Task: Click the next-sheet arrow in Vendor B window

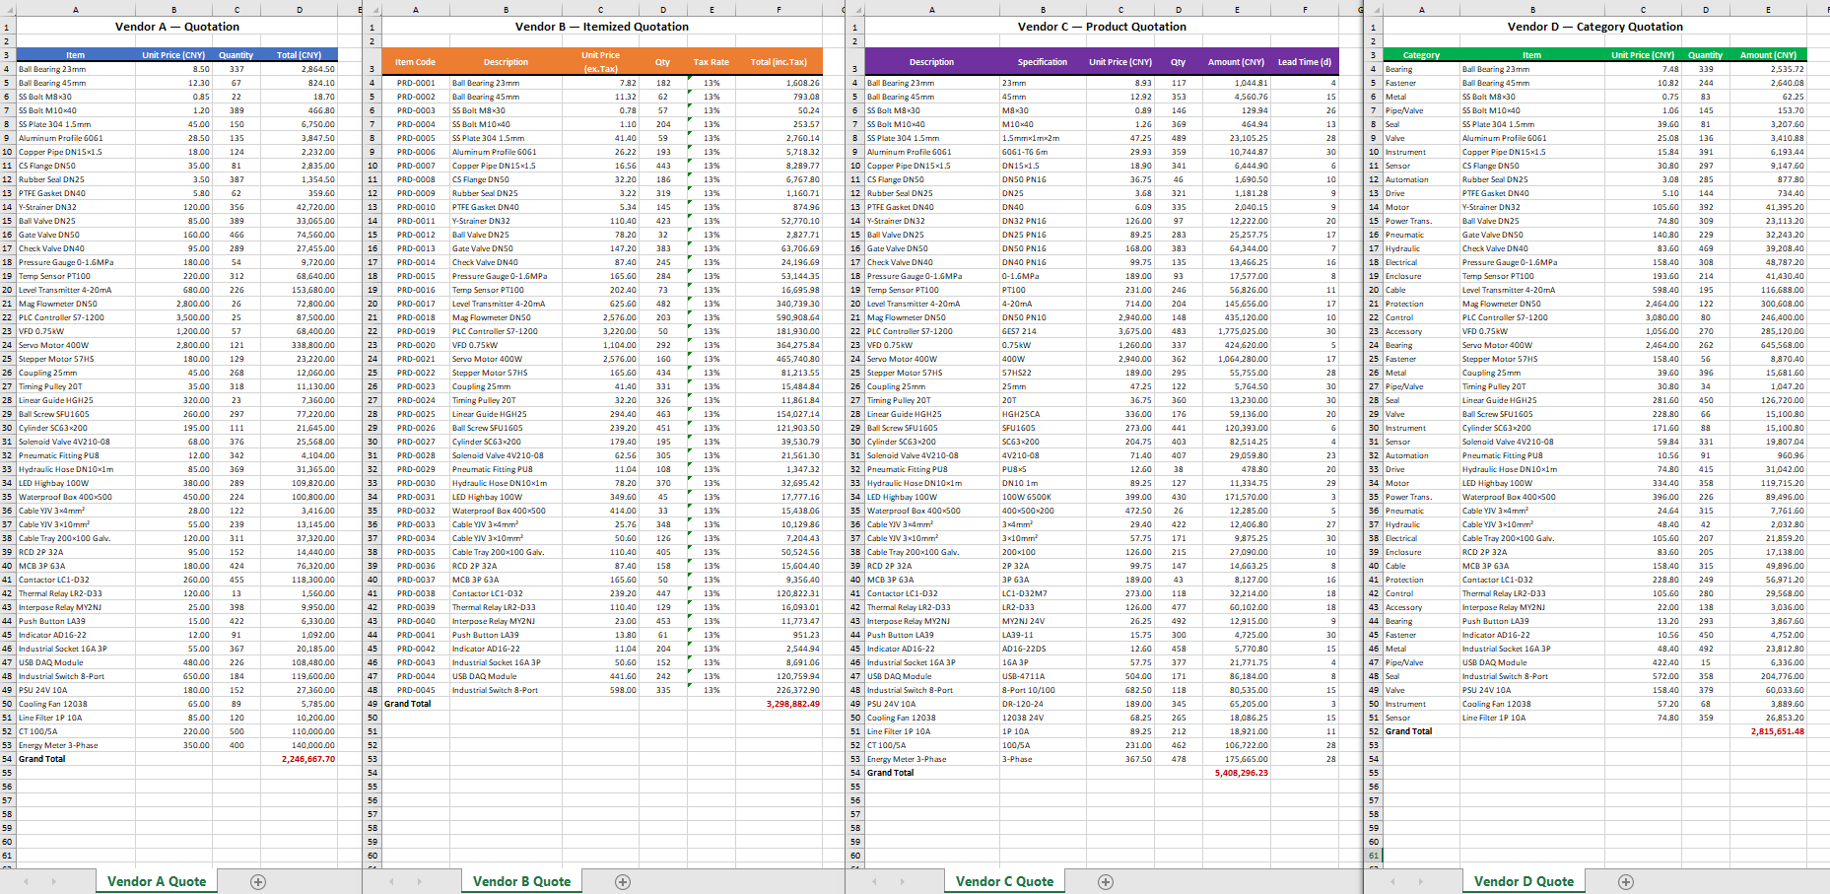Action: [420, 882]
